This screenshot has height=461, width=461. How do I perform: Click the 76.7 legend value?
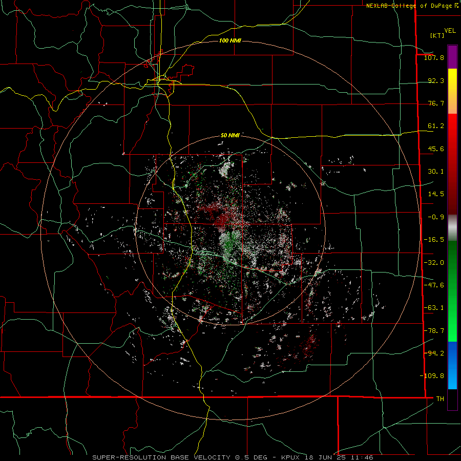pyautogui.click(x=436, y=103)
